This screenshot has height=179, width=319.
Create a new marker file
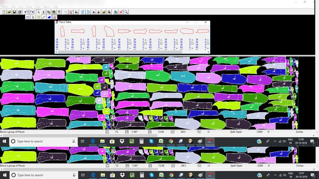pos(4,12)
